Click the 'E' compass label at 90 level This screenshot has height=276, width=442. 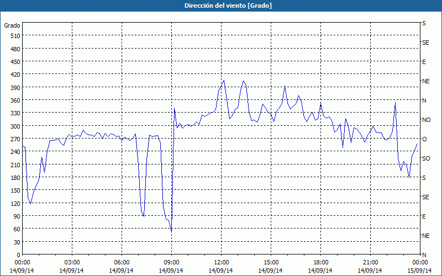[x=424, y=216]
